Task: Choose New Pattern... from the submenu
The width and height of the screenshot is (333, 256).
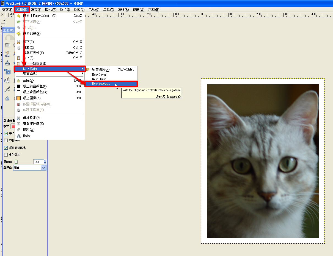Action: click(x=111, y=83)
